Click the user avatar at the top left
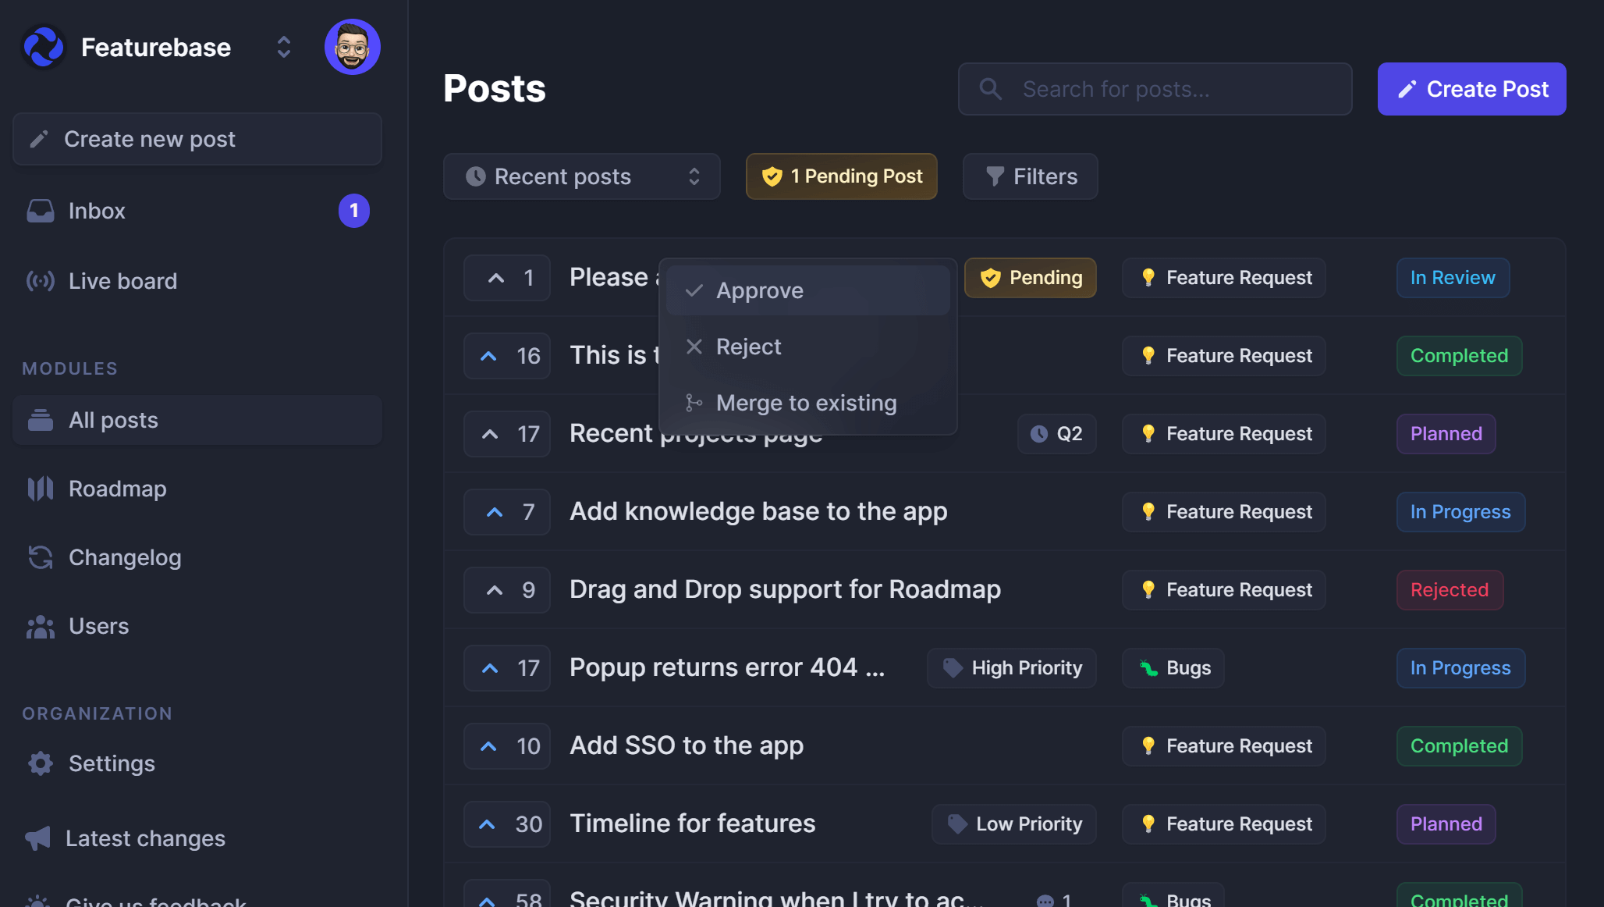Viewport: 1604px width, 907px height. click(x=352, y=47)
